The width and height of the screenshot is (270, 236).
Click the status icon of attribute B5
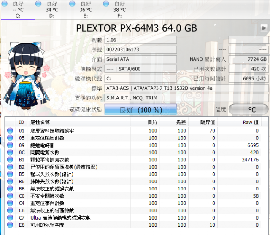(10, 174)
